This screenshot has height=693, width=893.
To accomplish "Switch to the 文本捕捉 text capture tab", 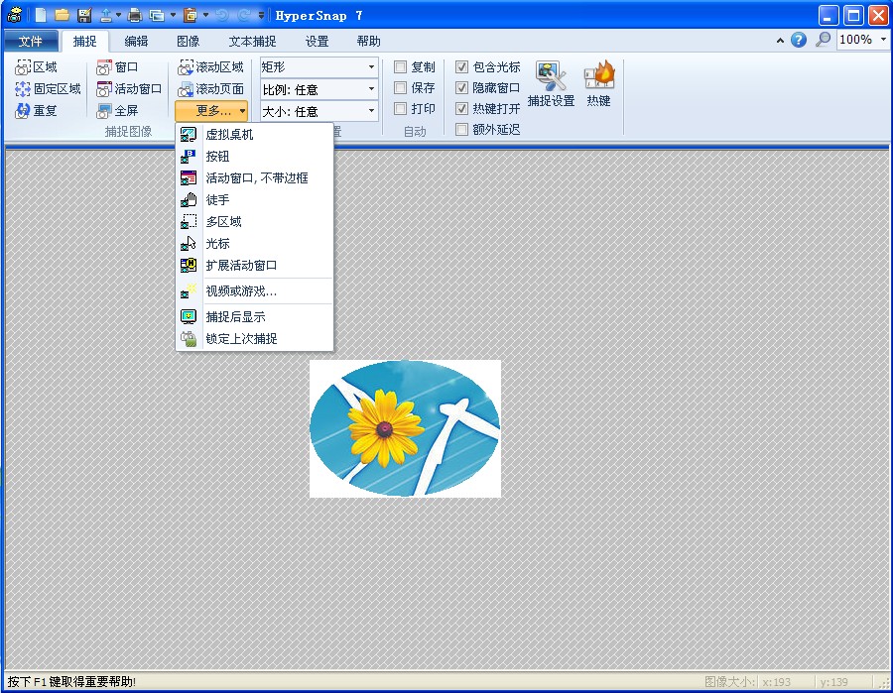I will point(252,41).
